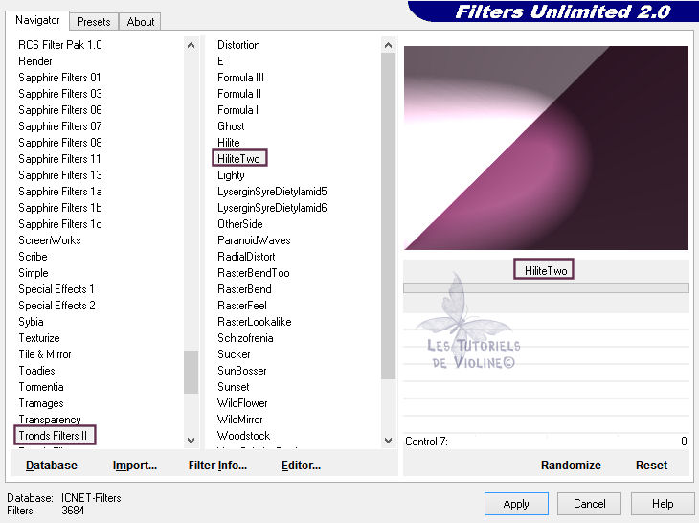This screenshot has width=699, height=523.
Task: Click the filter preview image
Action: [x=546, y=148]
